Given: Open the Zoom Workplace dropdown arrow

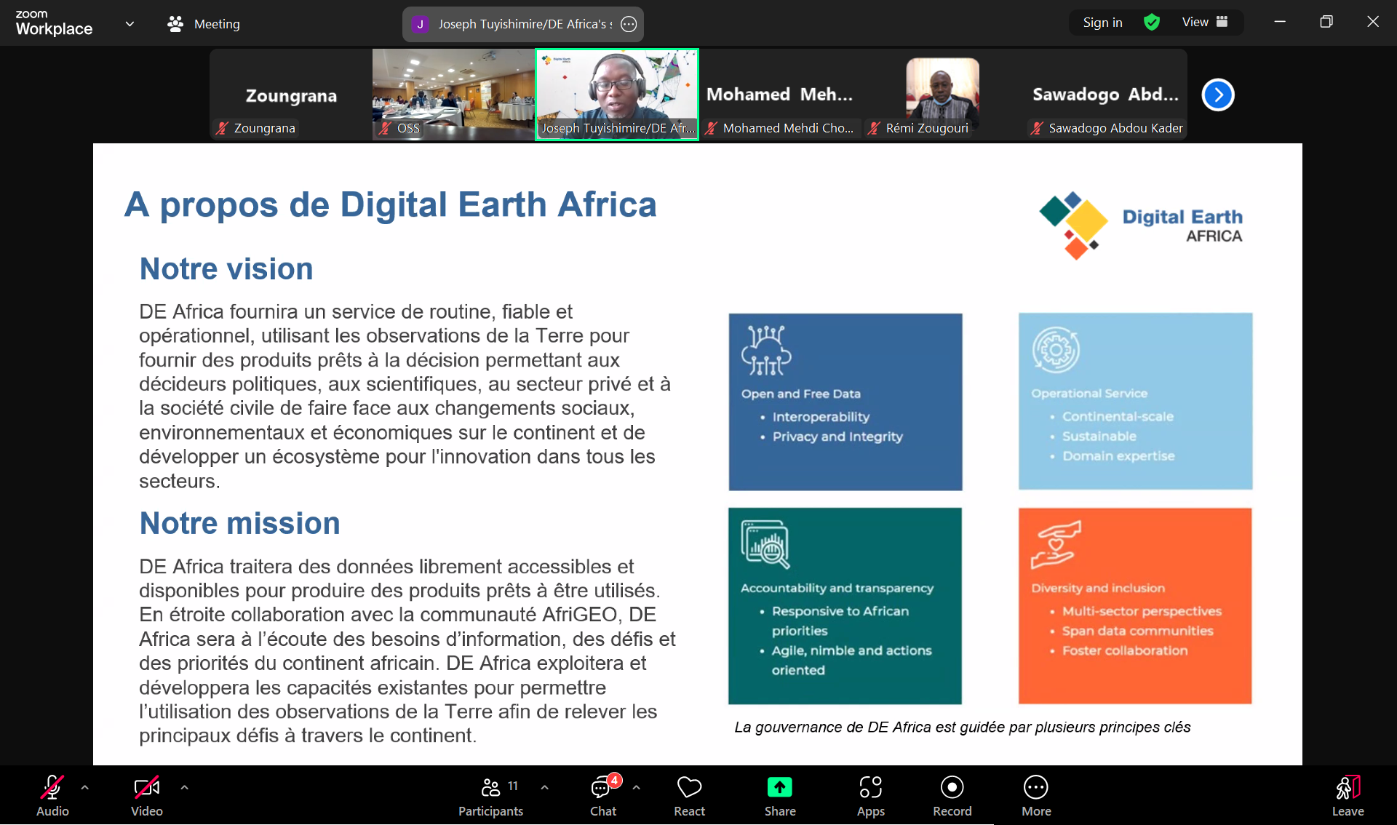Looking at the screenshot, I should tap(129, 23).
